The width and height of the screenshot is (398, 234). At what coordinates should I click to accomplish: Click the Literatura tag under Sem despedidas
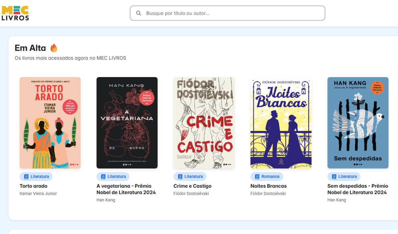(344, 176)
